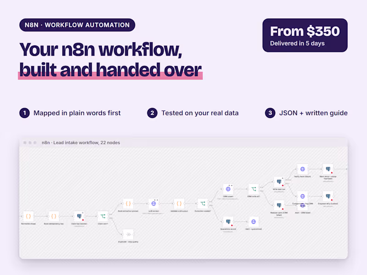Image resolution: width=367 pixels, height=275 pixels.
Task: Click the N8N · Workflow Automation badge
Action: tap(77, 25)
